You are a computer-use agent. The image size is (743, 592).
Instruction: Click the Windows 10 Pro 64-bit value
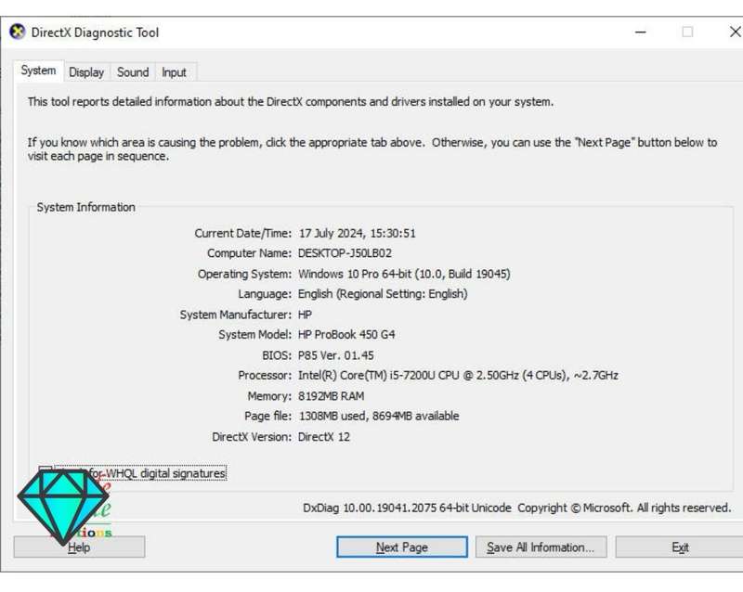click(x=404, y=274)
